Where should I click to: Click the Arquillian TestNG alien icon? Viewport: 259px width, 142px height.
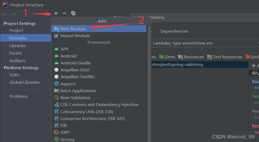56,77
